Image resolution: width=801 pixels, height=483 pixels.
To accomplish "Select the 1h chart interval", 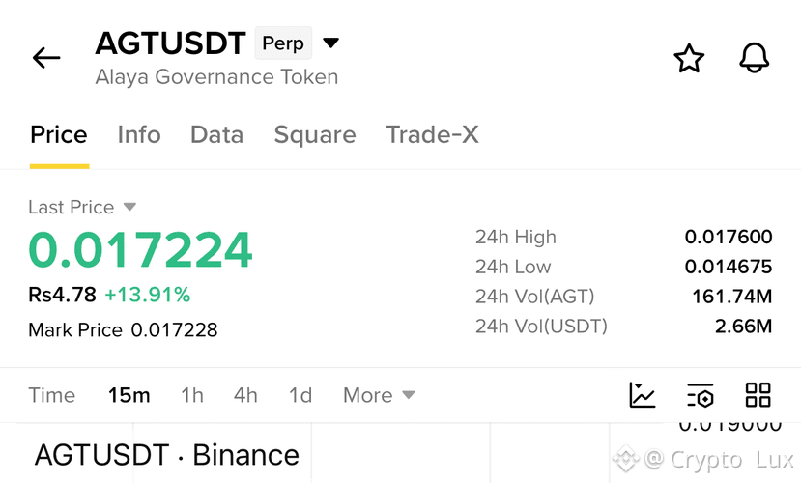I will point(192,395).
